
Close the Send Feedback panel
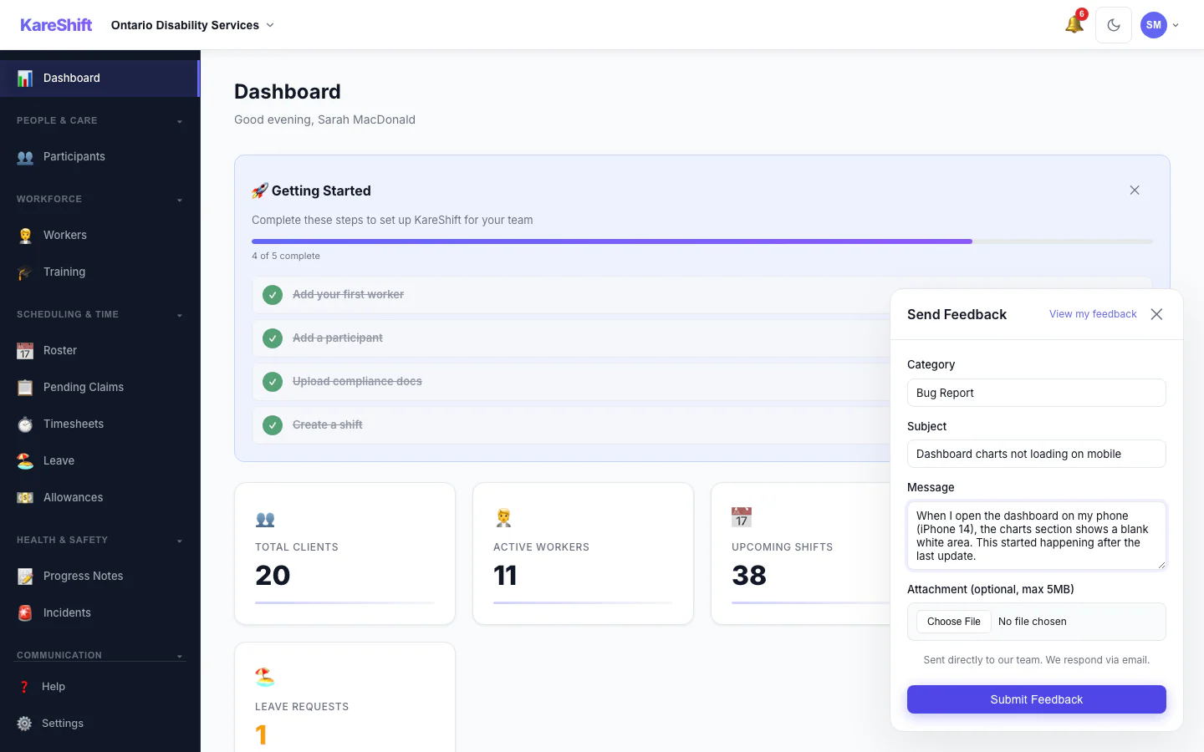click(x=1156, y=314)
